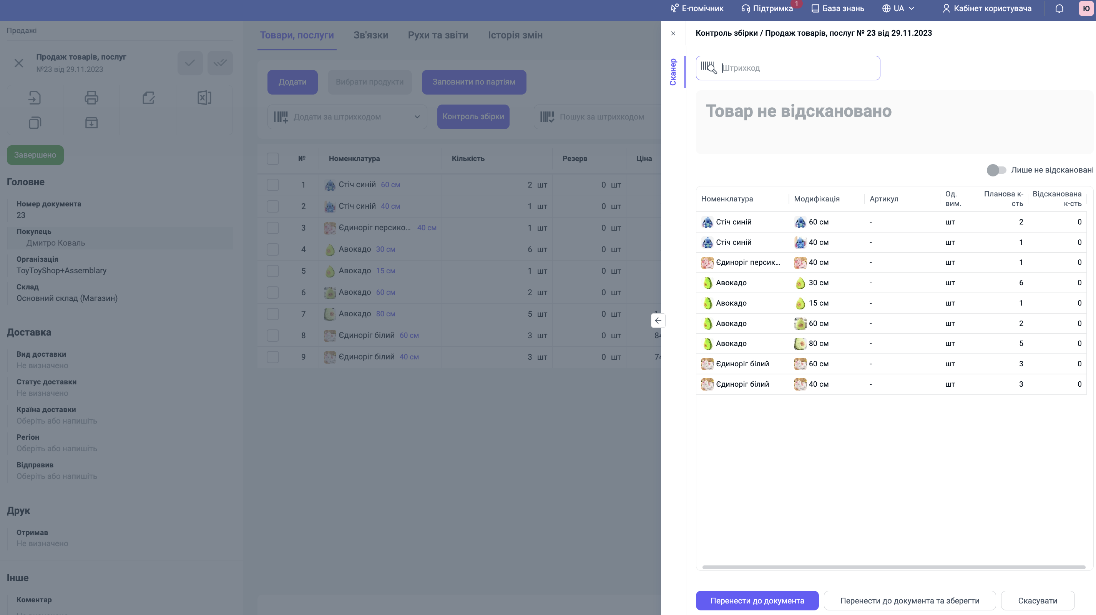Click the user avatar Ю icon
The width and height of the screenshot is (1096, 615).
point(1086,8)
